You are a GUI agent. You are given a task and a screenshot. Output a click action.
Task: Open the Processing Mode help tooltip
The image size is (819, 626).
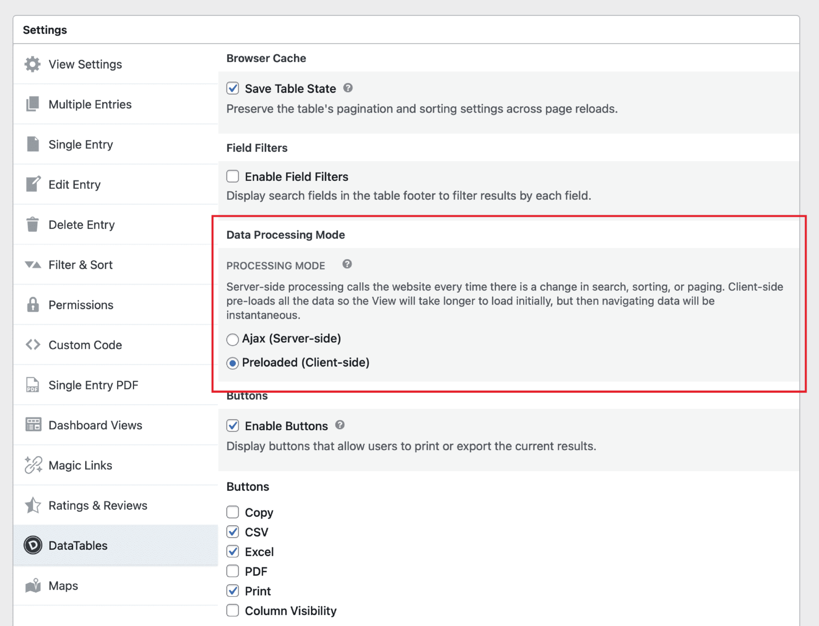(347, 264)
